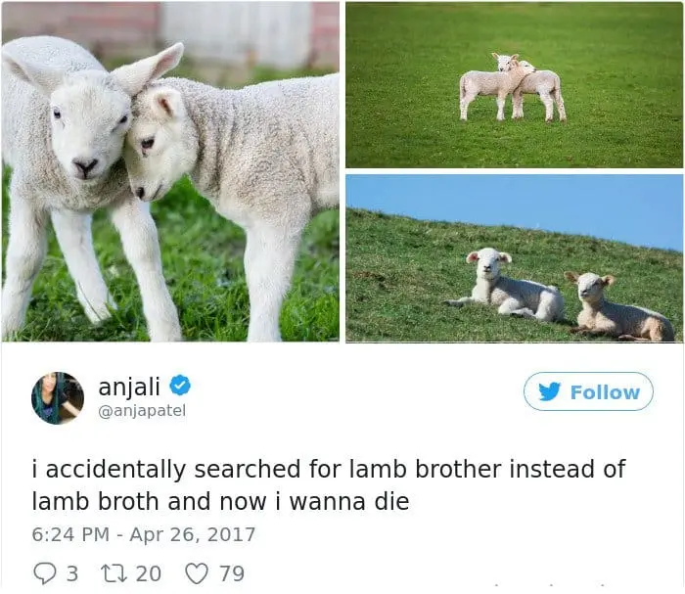
Task: Click the retweet arrows icon
Action: (x=114, y=573)
